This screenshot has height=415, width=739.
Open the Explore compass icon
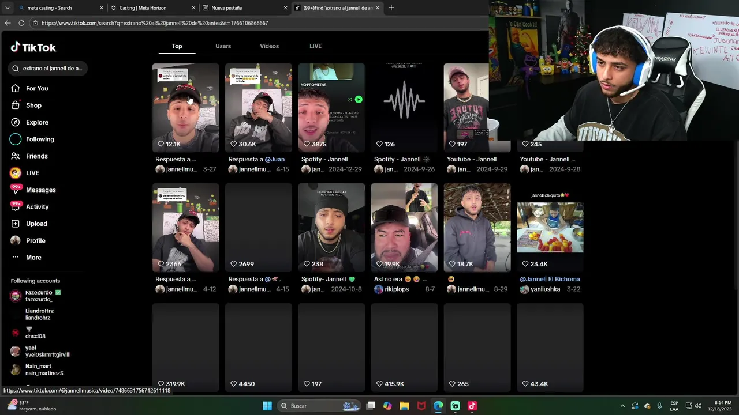point(16,122)
